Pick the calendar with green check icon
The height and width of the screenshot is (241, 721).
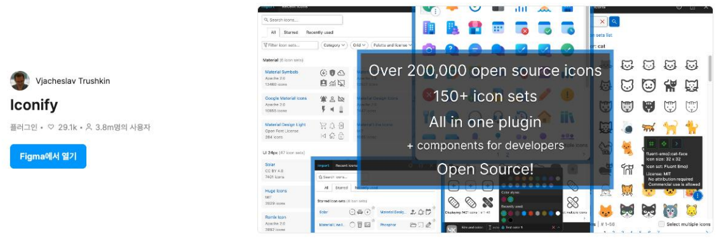(x=544, y=28)
